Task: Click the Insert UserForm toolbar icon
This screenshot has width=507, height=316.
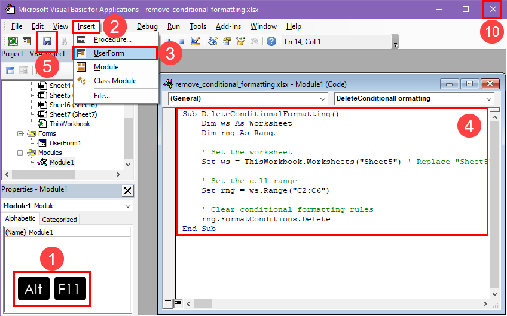Action: (27, 41)
